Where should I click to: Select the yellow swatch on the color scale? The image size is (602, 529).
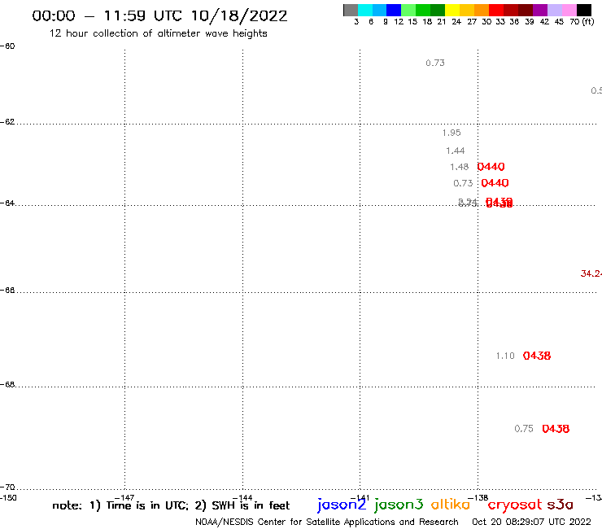pos(452,10)
